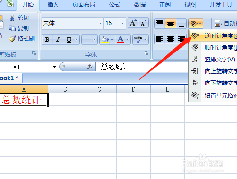The image size is (237, 179).
Task: Click the wrap text (自动换行) button
Action: (x=226, y=24)
